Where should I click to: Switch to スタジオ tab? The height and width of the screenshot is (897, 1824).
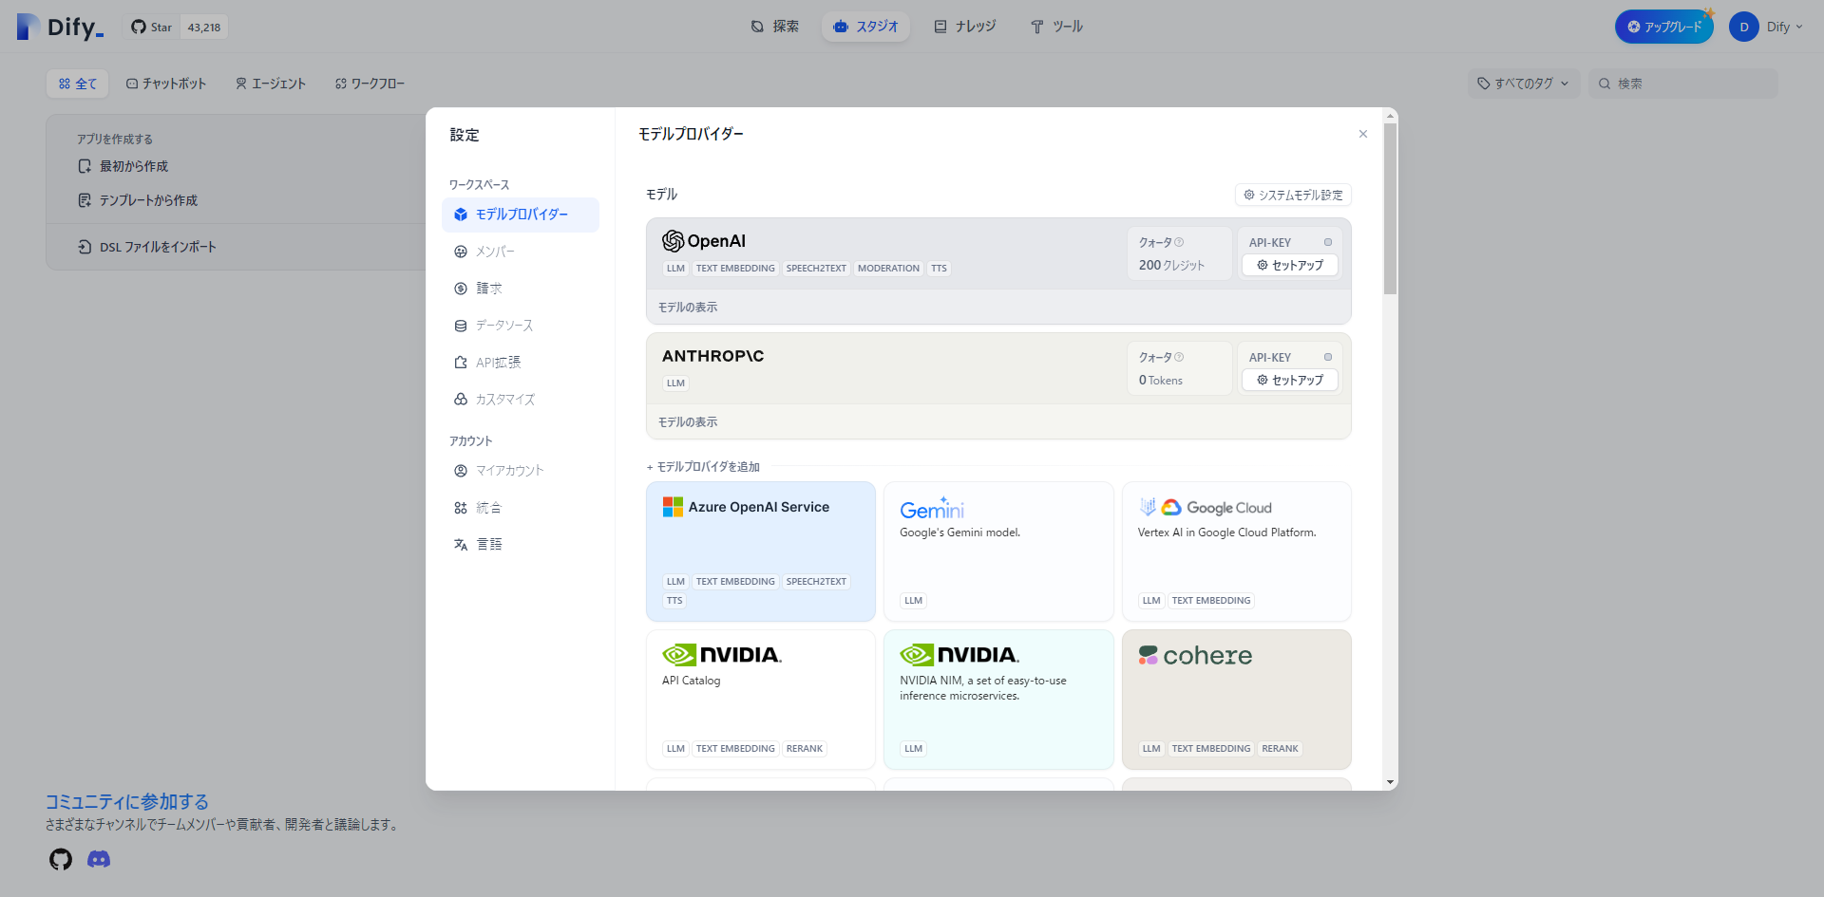click(x=865, y=27)
